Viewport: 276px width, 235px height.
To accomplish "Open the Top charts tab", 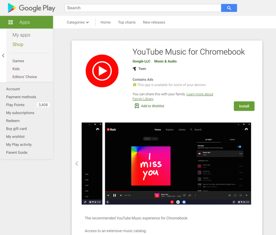I will 127,23.
